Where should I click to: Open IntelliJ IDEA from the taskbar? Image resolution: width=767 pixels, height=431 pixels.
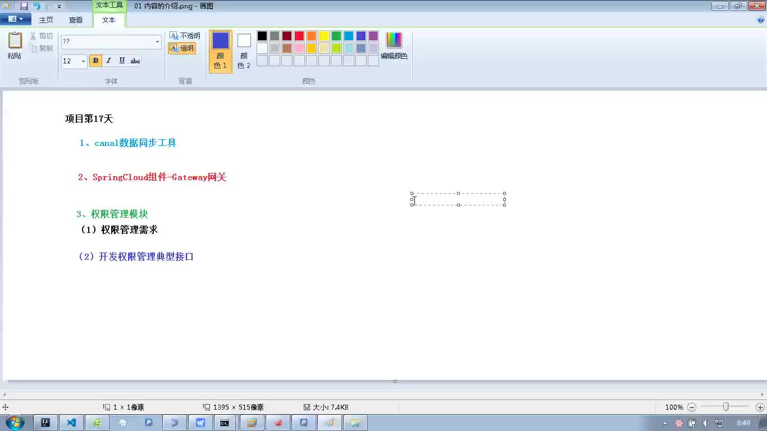[46, 423]
